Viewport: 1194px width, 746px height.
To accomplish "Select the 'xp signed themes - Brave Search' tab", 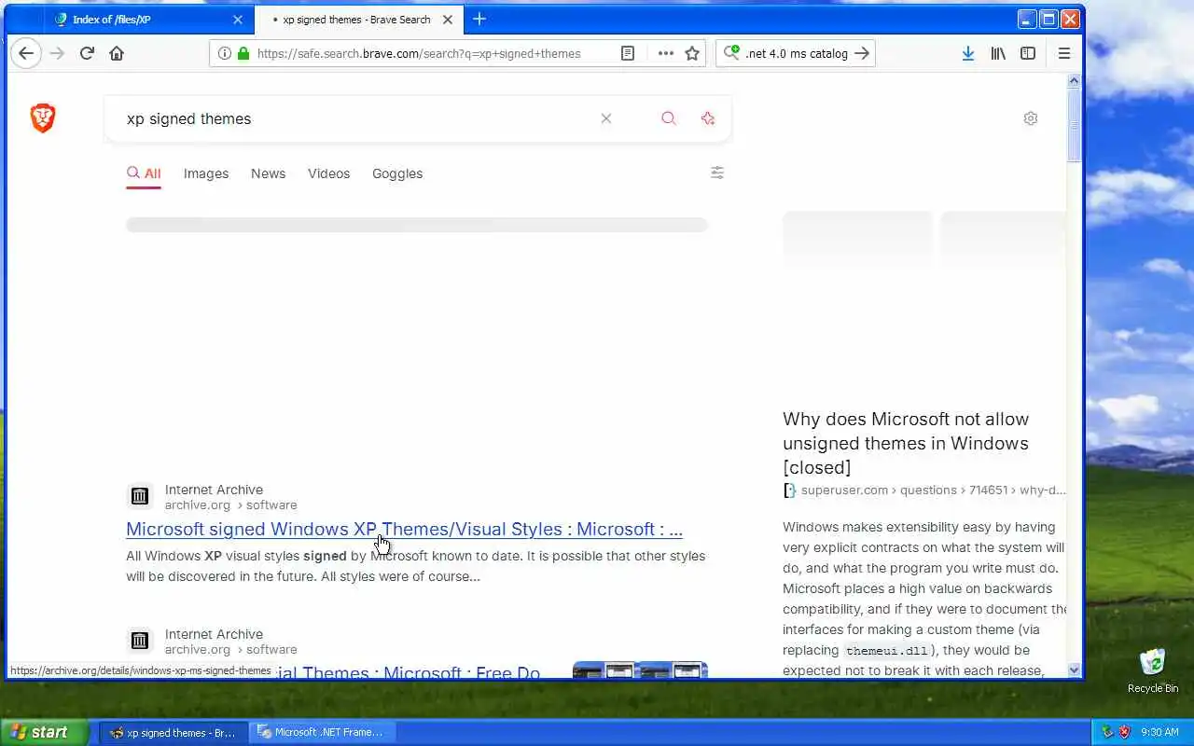I will (x=357, y=20).
